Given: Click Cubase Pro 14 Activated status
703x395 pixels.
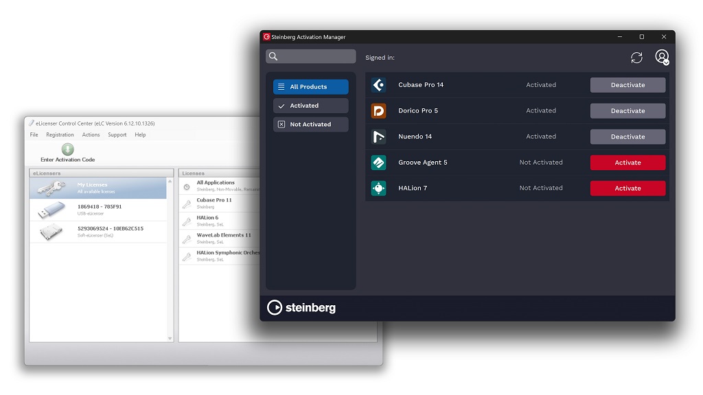Looking at the screenshot, I should 541,84.
